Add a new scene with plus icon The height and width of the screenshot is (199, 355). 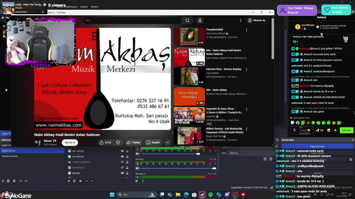pos(3,181)
